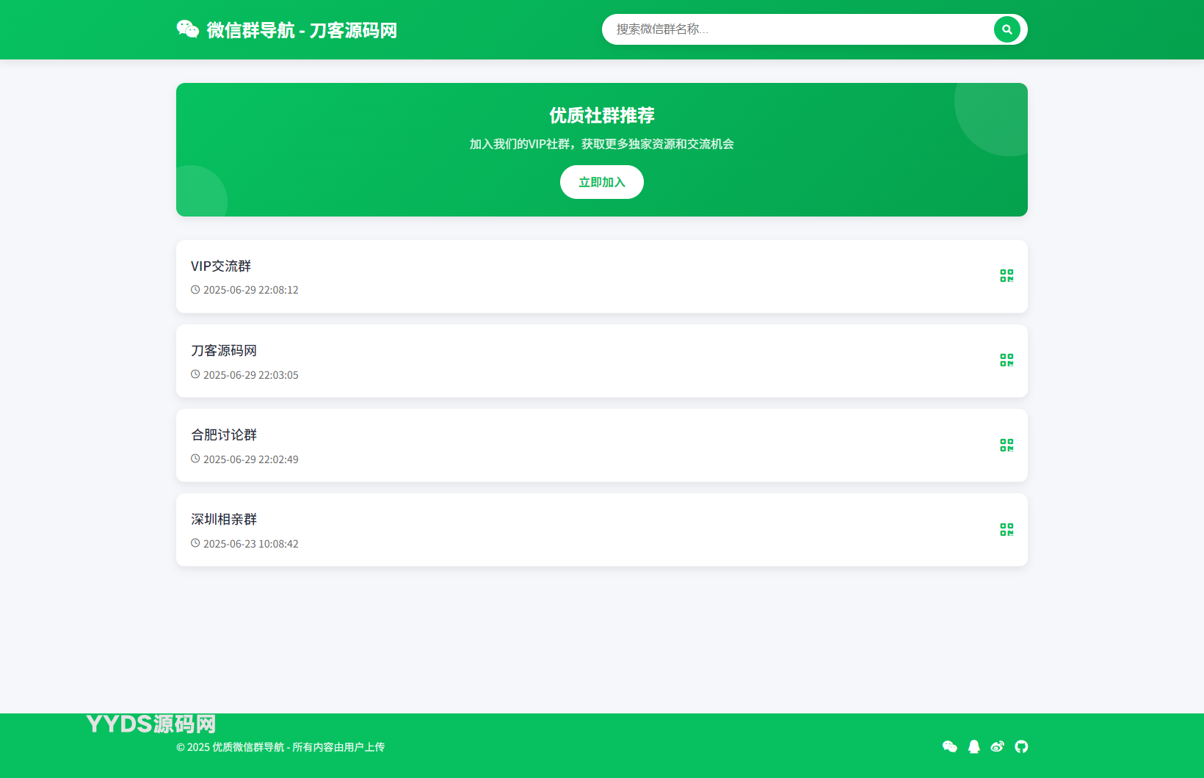1204x778 pixels.
Task: Open the 刀客源码网 group entry
Action: click(224, 350)
